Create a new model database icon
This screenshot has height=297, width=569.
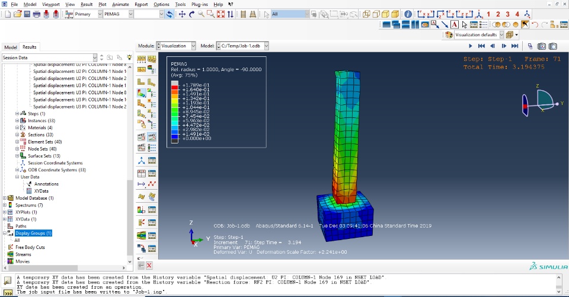click(8, 14)
